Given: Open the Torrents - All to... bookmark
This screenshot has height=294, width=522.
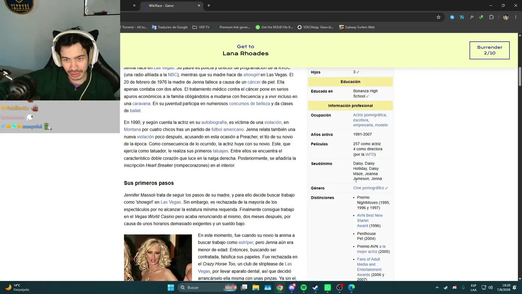Looking at the screenshot, I should click(134, 27).
